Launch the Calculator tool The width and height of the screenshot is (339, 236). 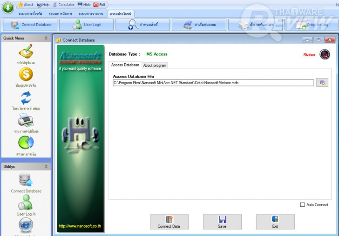point(64,5)
